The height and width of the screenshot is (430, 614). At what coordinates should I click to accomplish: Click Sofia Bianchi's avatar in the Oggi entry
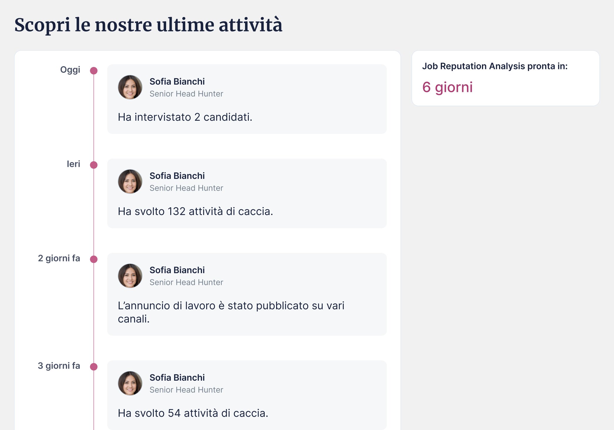130,87
